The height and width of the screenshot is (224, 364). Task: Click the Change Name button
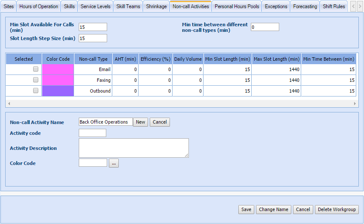pos(273,209)
